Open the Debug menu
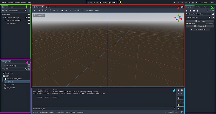This screenshot has height=114, width=216. click(17, 3)
